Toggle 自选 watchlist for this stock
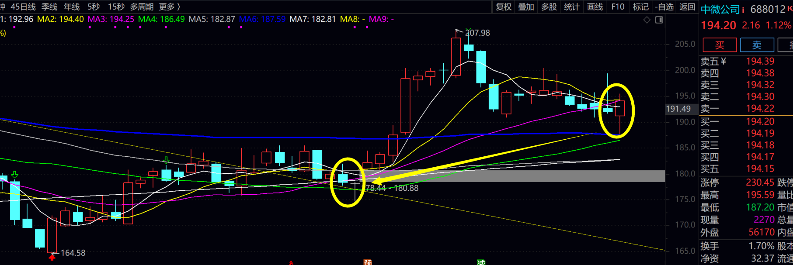Screen dimensions: 793x265 coord(664,7)
